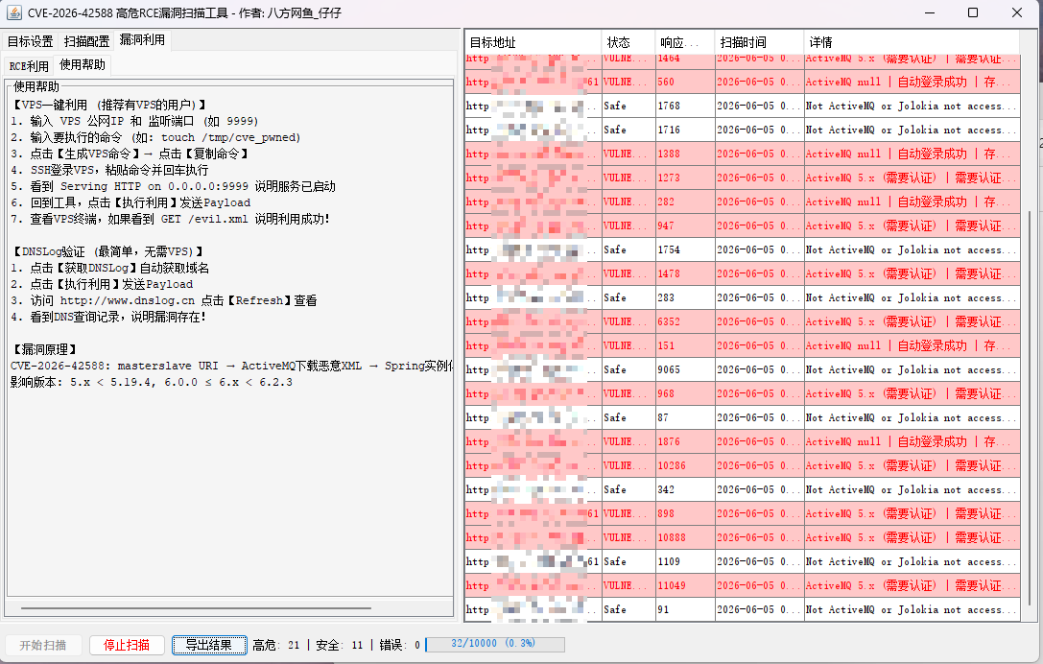Click VULNE status in the 1876 response row
The image size is (1043, 664).
click(628, 441)
